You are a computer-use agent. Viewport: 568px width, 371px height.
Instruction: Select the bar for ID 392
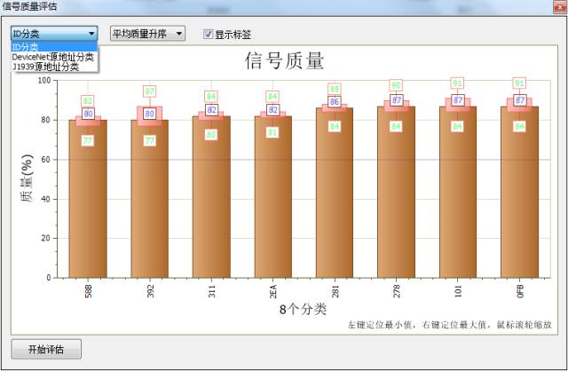pyautogui.click(x=150, y=199)
